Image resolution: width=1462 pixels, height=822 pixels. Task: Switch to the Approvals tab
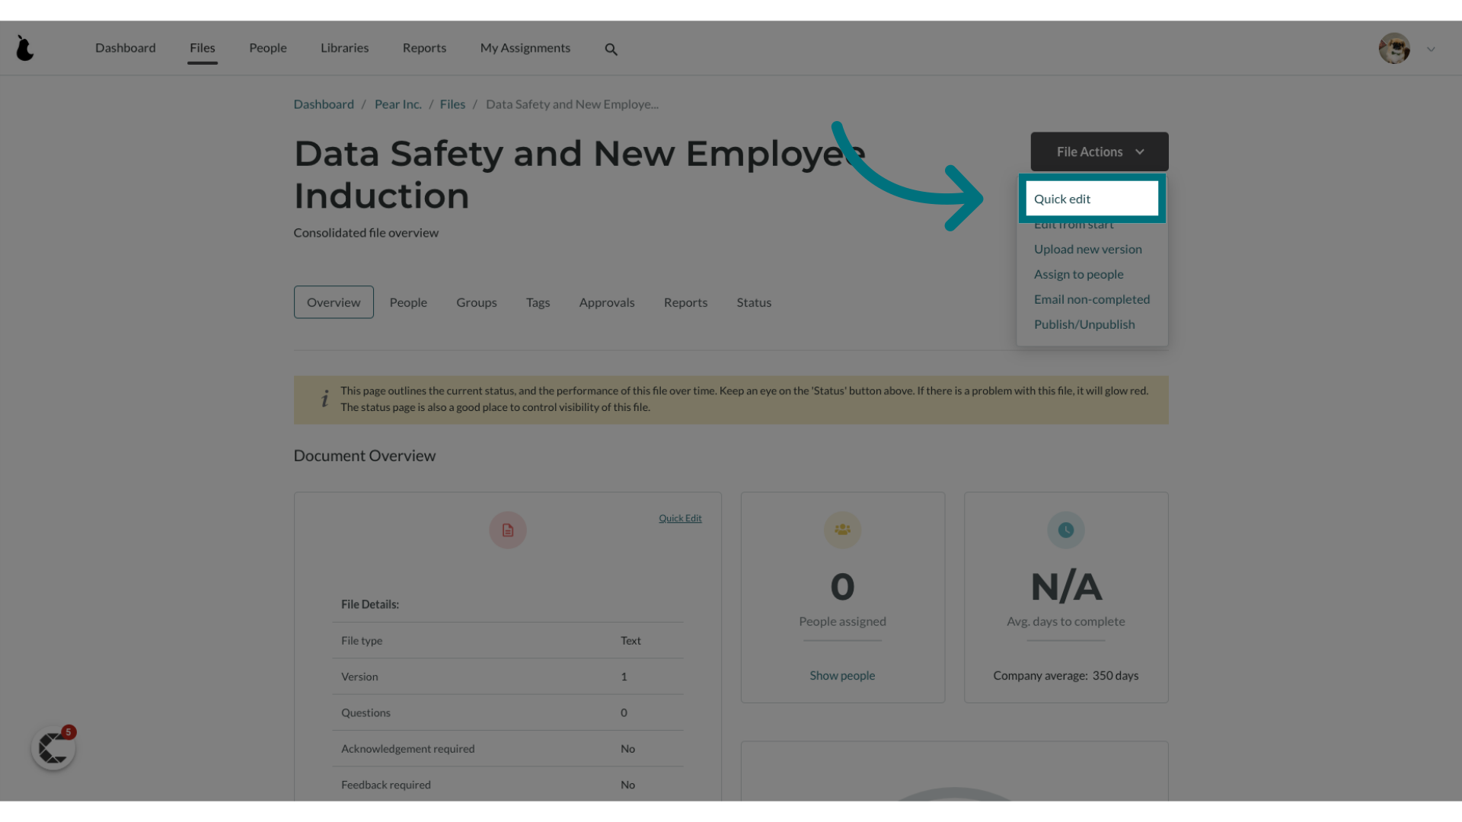point(607,302)
